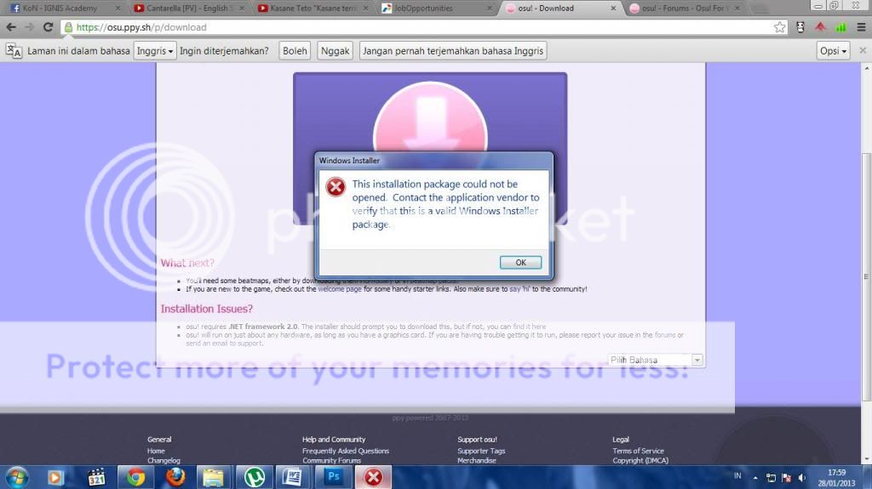Screen dimensions: 872x489
Task: Open Frequently Asked Questions footer link
Action: (x=346, y=452)
